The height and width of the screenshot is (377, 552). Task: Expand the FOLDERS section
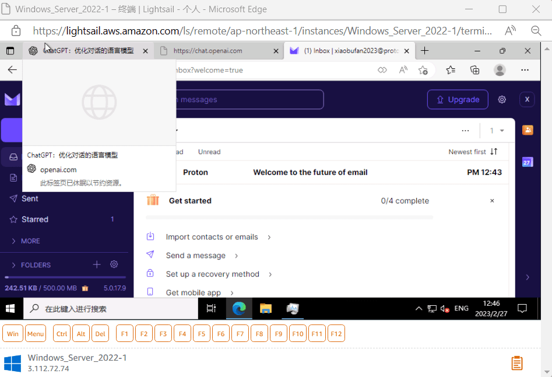click(36, 264)
